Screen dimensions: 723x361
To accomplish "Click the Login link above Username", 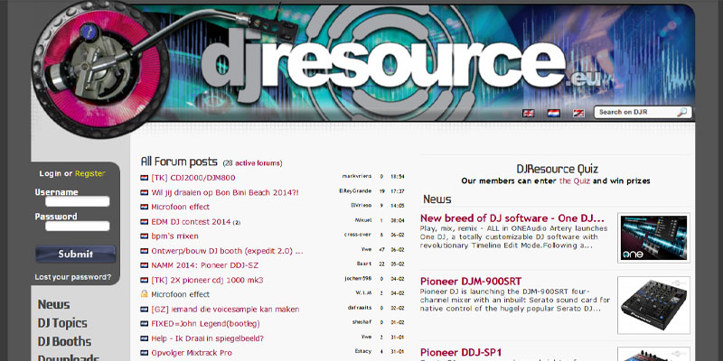I will coord(51,173).
